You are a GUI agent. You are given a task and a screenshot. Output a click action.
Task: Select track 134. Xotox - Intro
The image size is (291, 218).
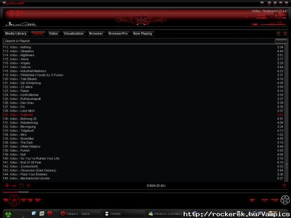143,135
